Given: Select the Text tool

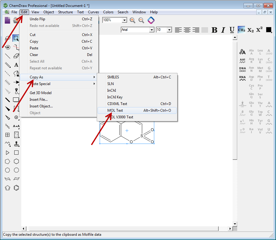Looking at the screenshot, I should 16,65.
